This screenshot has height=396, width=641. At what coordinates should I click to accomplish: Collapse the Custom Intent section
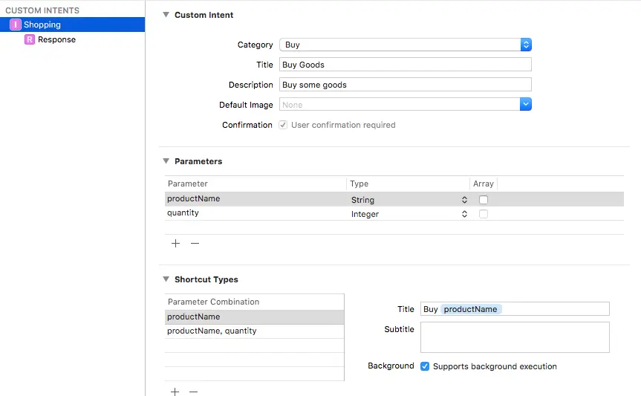(166, 15)
